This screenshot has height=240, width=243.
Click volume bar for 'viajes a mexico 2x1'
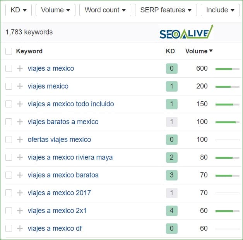click(228, 211)
